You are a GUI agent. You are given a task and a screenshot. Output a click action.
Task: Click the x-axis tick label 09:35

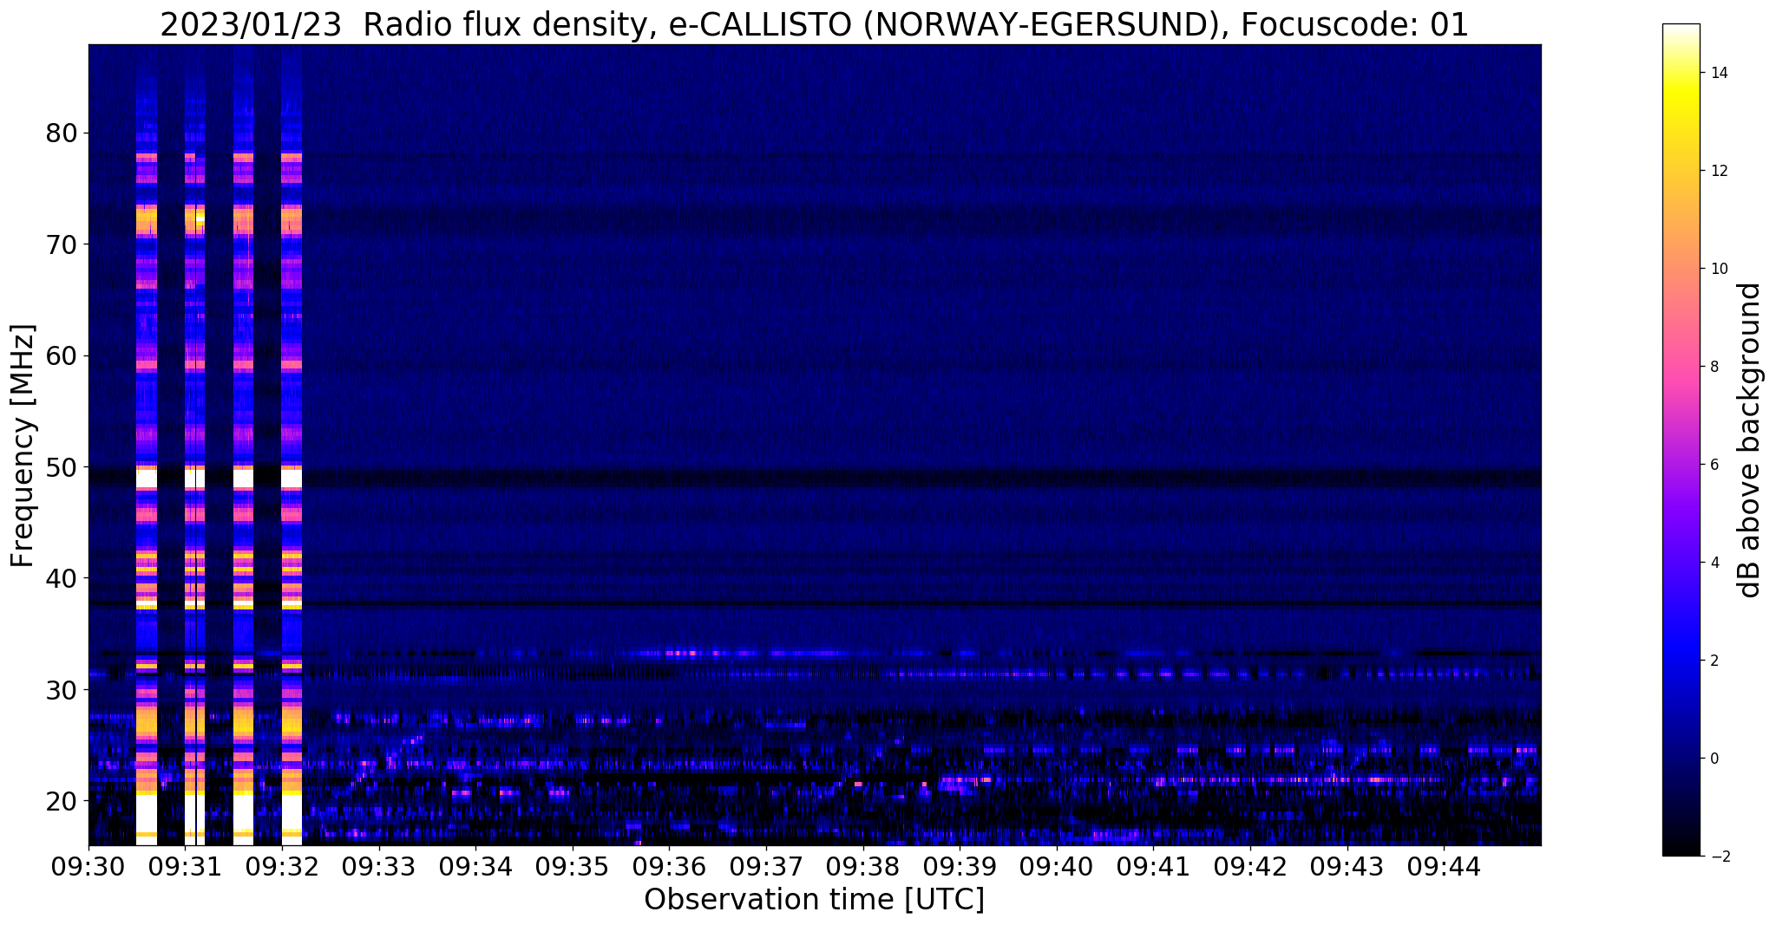click(x=573, y=867)
